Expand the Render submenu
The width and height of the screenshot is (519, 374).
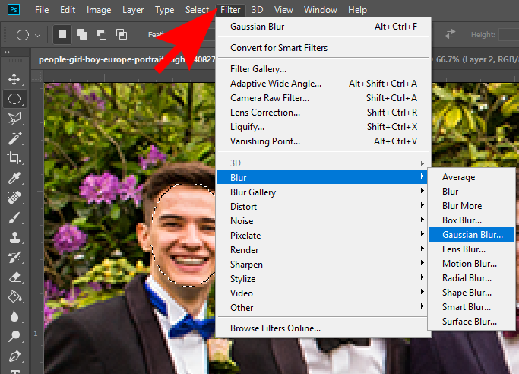322,250
